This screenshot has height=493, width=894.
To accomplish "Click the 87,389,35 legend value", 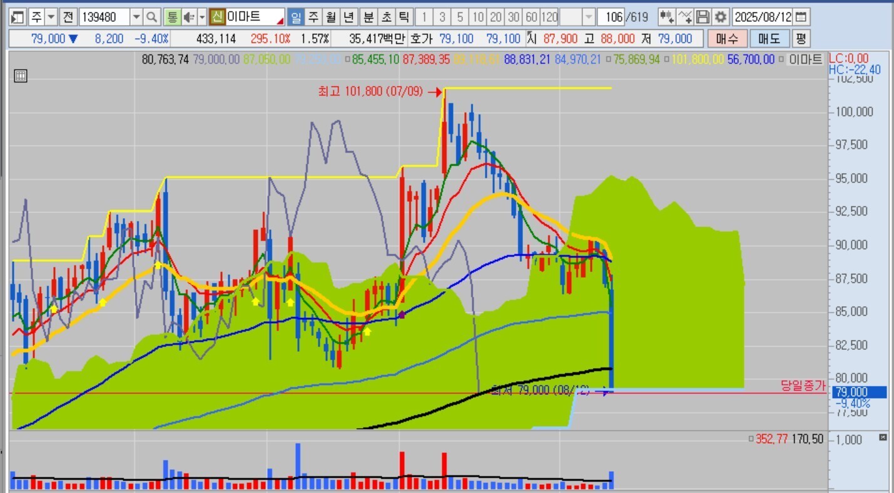I will [426, 59].
